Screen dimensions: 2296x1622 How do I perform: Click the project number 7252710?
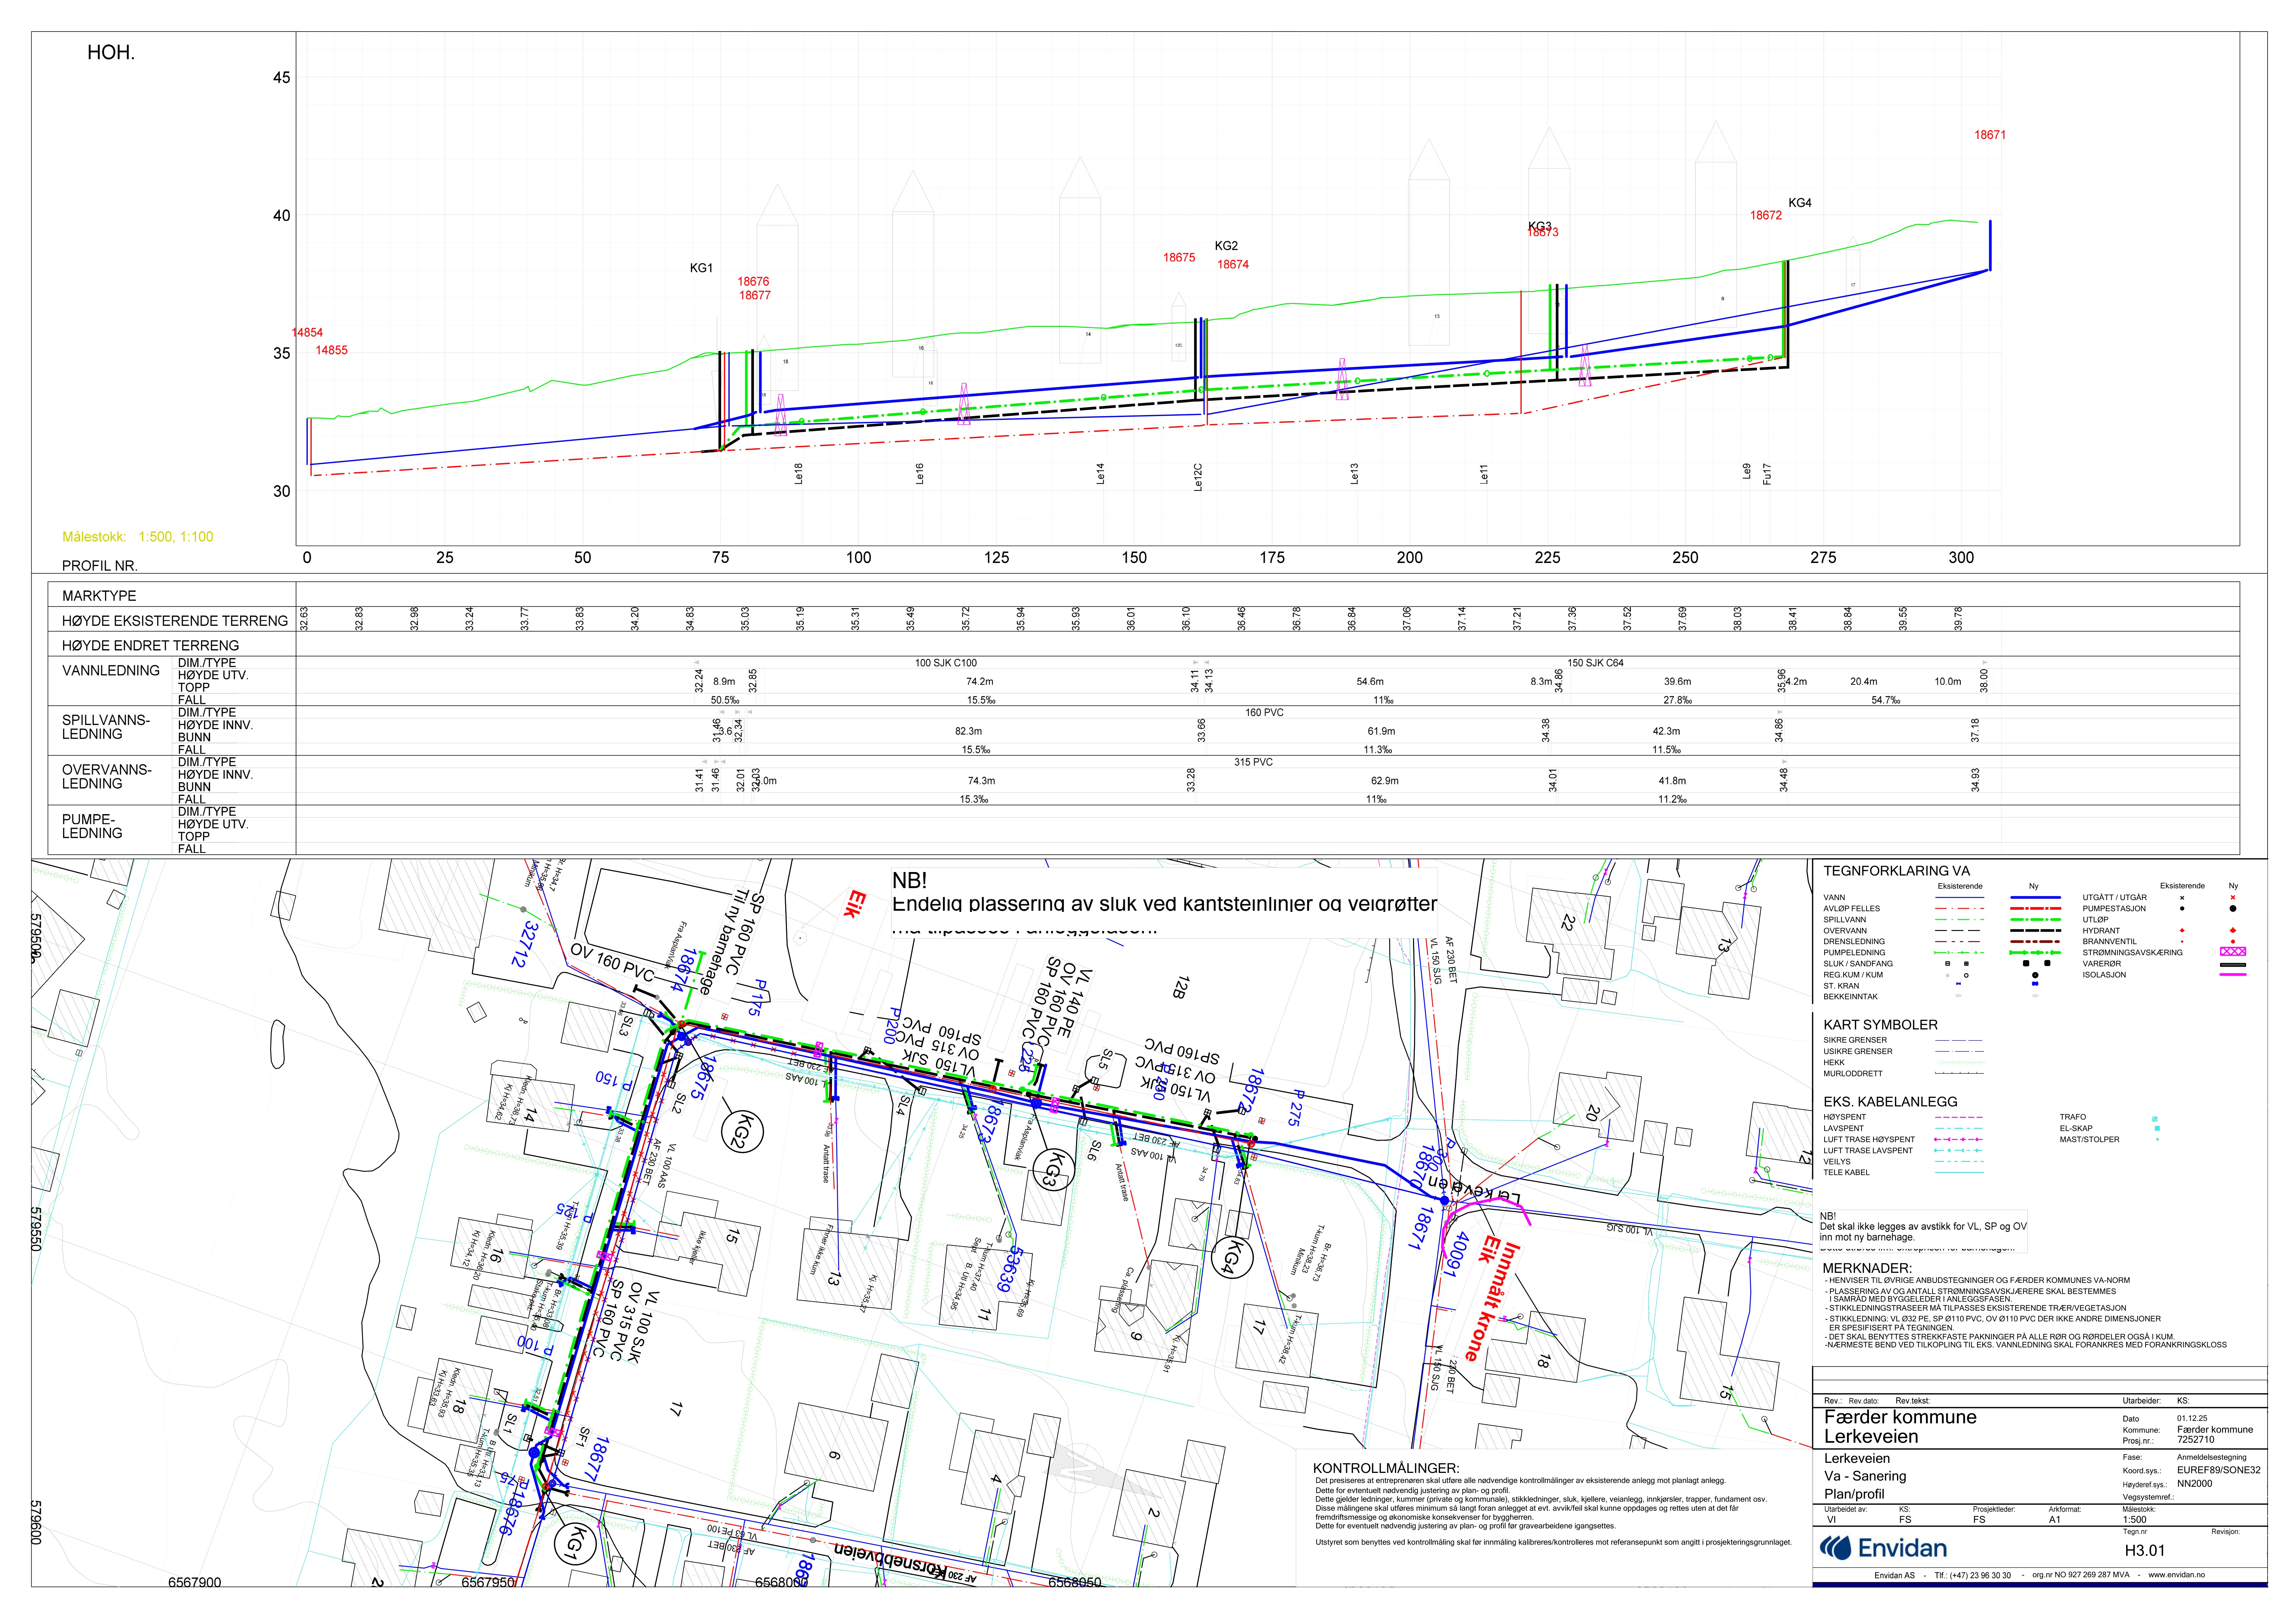click(2196, 1440)
